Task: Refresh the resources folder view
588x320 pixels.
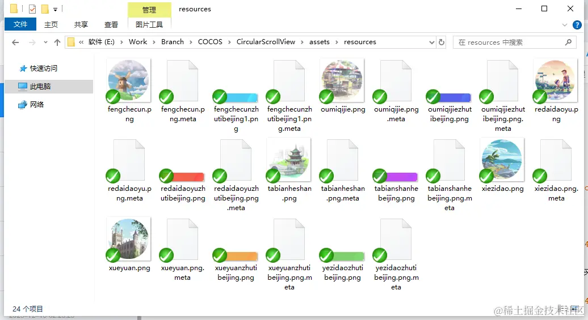Action: click(x=442, y=42)
